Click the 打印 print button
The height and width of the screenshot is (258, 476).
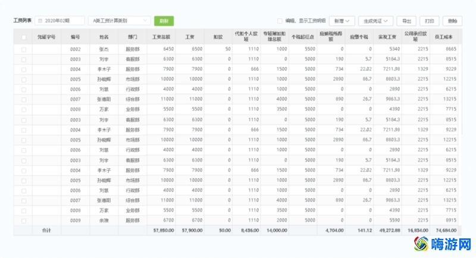click(x=429, y=21)
